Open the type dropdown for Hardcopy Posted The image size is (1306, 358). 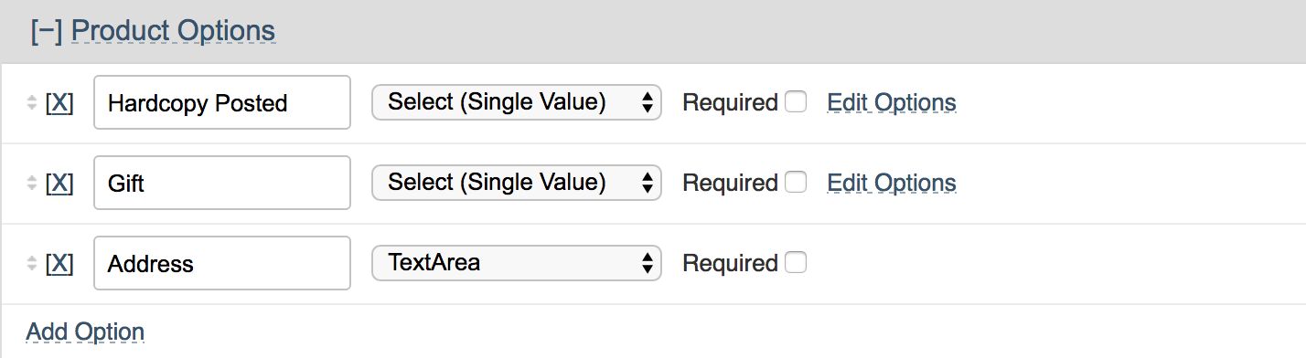tap(516, 102)
